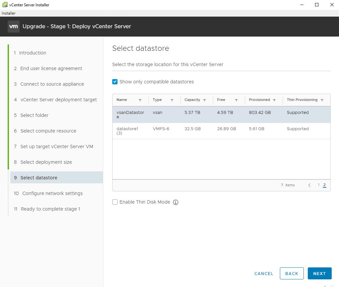
Task: Click page 2 in the pagination
Action: (x=324, y=185)
